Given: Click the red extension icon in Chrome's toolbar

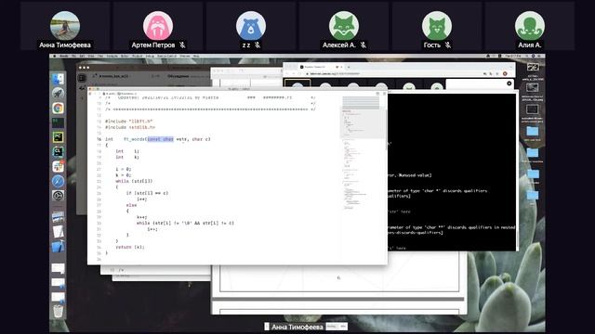Looking at the screenshot, I should tap(505, 74).
